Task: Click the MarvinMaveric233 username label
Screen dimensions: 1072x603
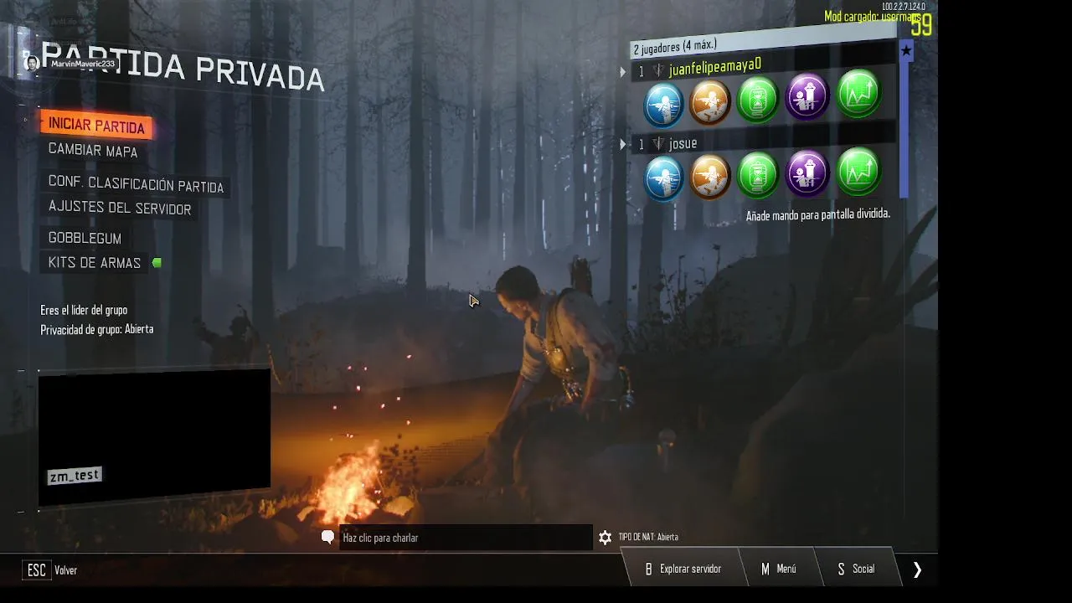Action: click(83, 64)
